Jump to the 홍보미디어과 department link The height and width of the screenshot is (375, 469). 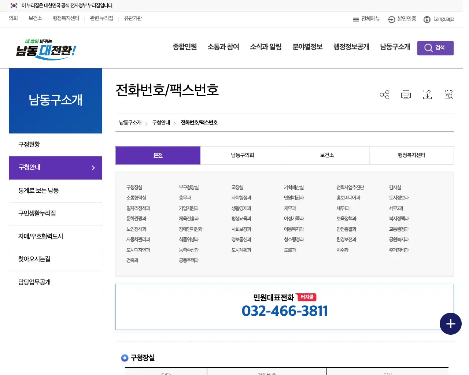[x=348, y=198]
